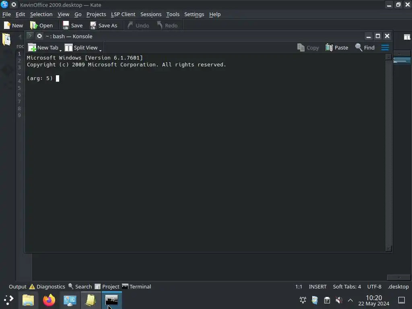Viewport: 412px width, 309px height.
Task: Click Kate's right sidebar panel icon
Action: pyautogui.click(x=407, y=37)
